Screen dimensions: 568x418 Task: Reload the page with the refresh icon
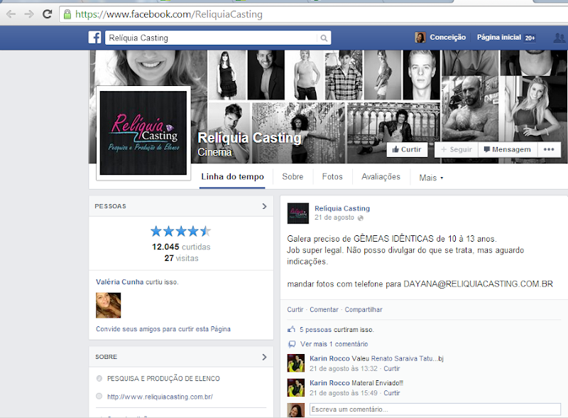[x=47, y=14]
